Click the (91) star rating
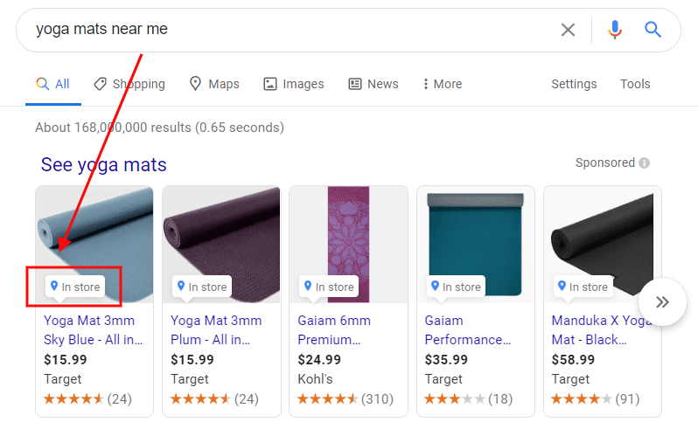The height and width of the screenshot is (429, 698). [x=595, y=398]
